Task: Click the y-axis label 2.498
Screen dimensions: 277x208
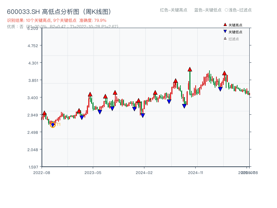Action: (33, 132)
